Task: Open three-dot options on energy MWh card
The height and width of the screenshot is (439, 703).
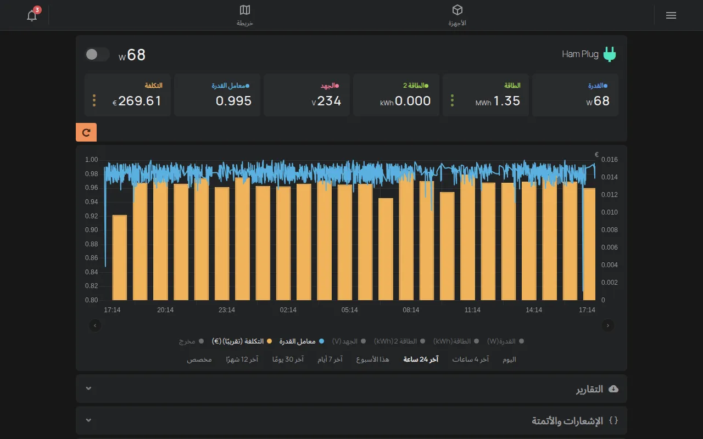Action: coord(452,100)
